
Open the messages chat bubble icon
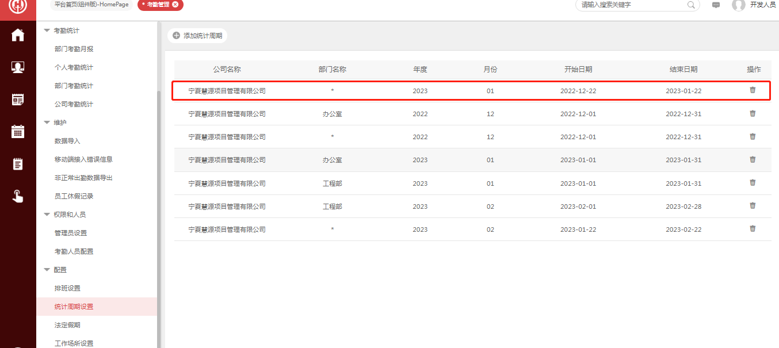(x=716, y=5)
